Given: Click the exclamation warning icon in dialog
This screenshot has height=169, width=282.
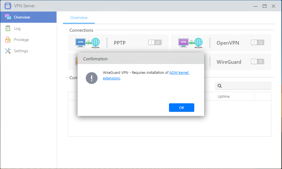Looking at the screenshot, I should (x=92, y=78).
